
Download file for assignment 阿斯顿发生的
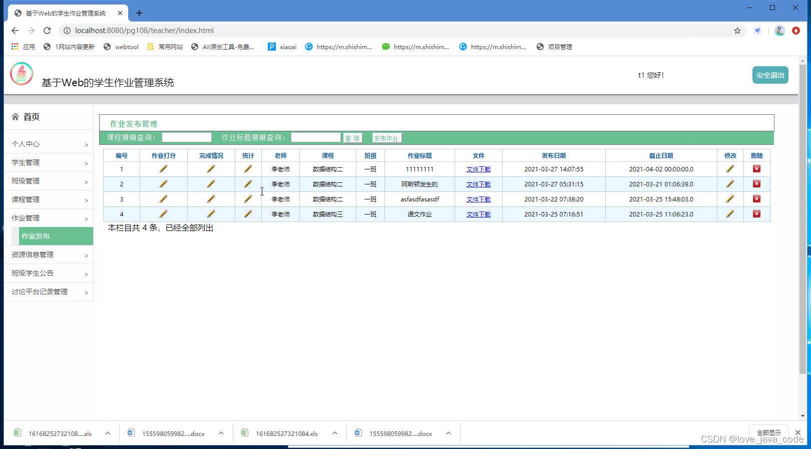[x=478, y=184]
